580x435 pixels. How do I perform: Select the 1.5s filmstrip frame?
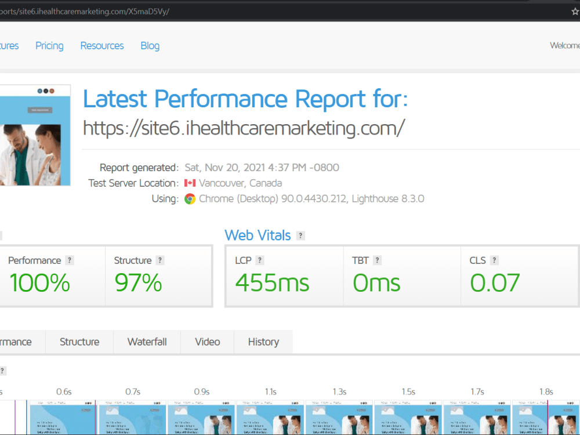point(408,417)
